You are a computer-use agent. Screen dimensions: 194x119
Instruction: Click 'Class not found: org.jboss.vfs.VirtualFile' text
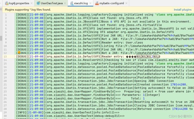click(x=126, y=25)
